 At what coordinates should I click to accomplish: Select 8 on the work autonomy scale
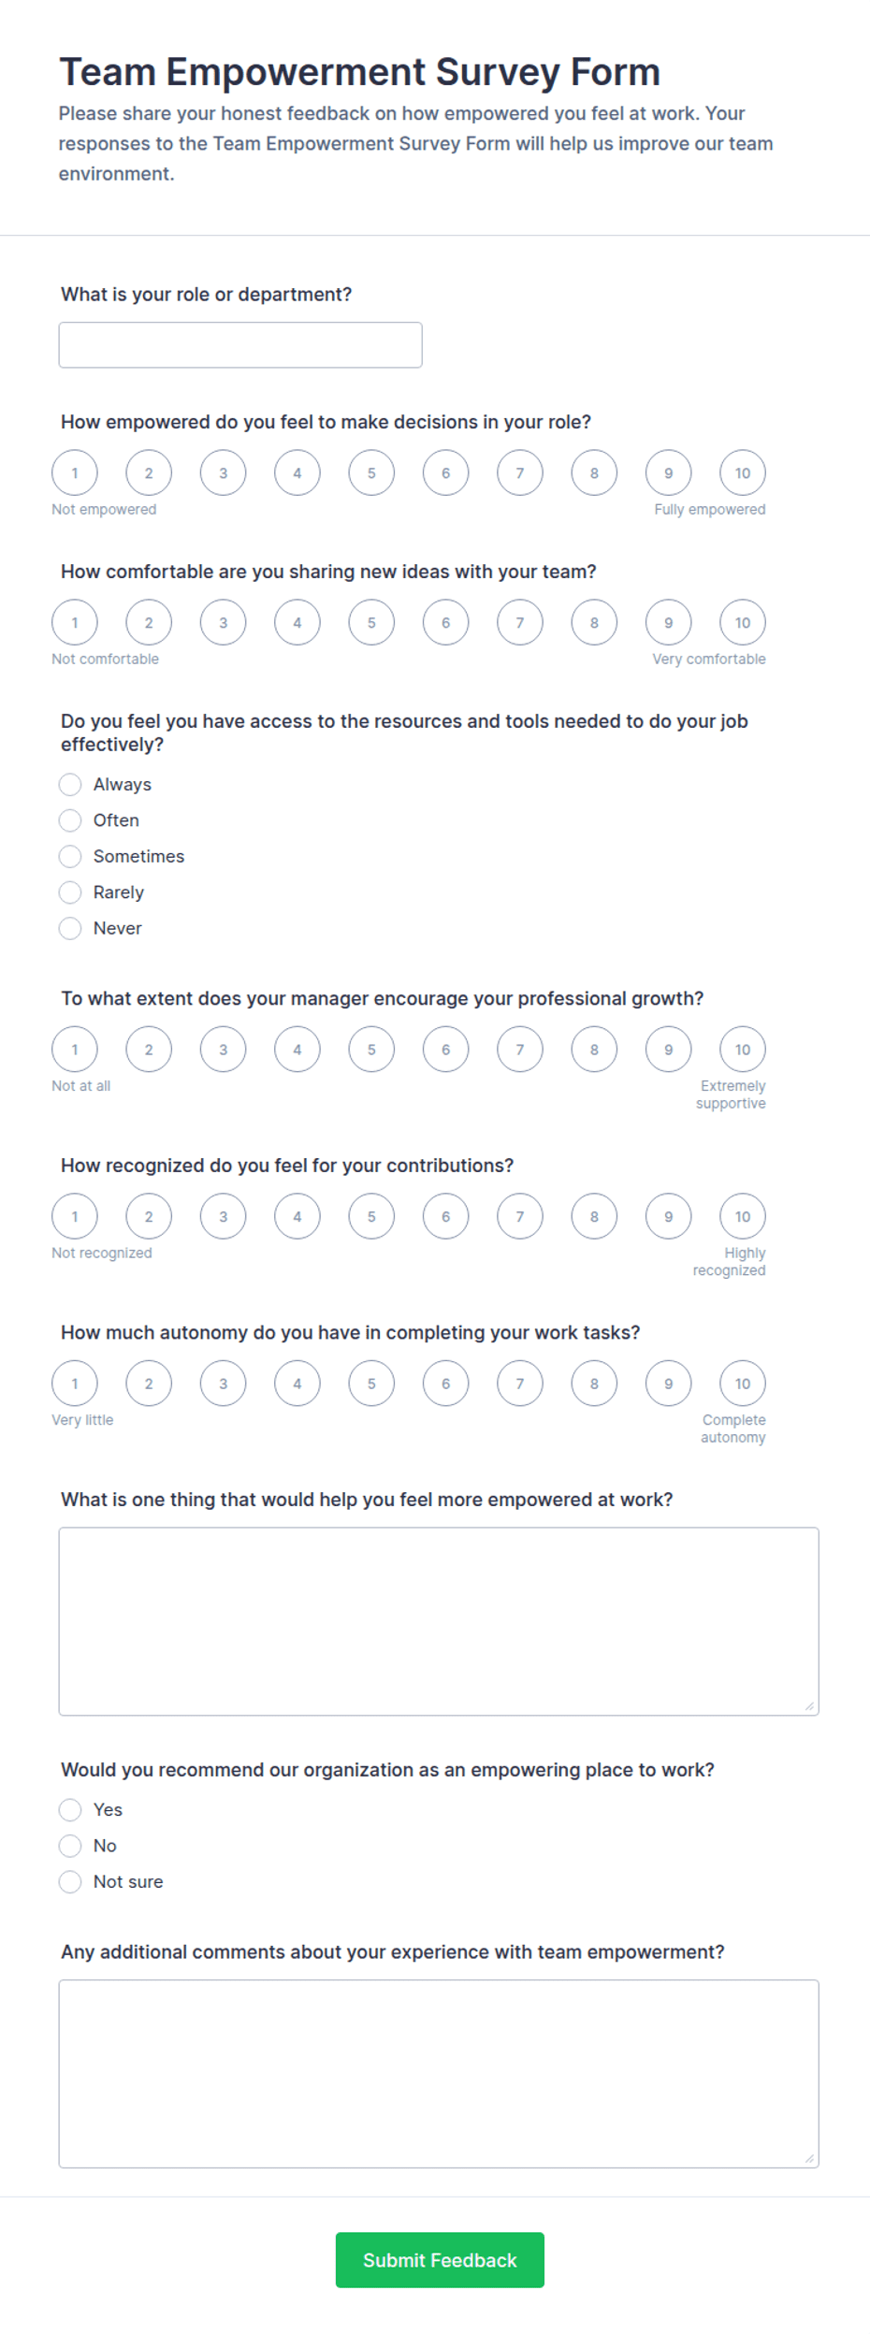(x=595, y=1384)
